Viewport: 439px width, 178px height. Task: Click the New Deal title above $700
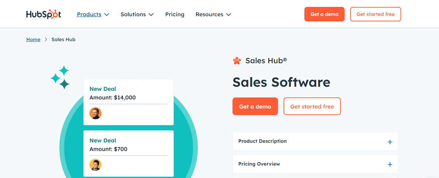pos(103,140)
